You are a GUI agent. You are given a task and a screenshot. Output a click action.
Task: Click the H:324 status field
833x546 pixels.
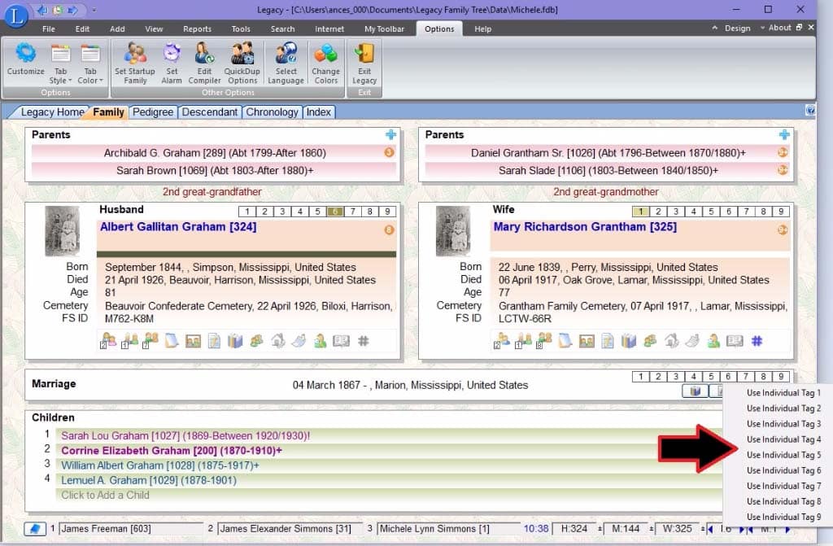pos(574,529)
